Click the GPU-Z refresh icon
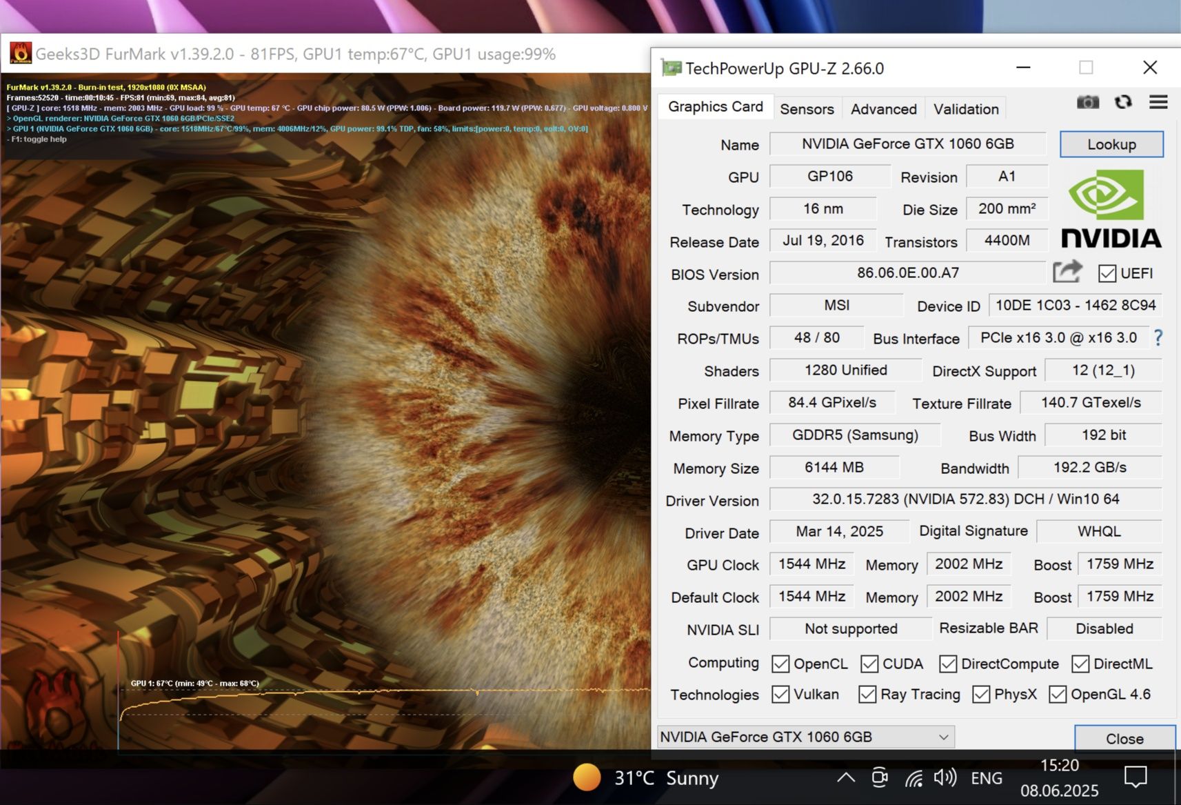 coord(1123,102)
